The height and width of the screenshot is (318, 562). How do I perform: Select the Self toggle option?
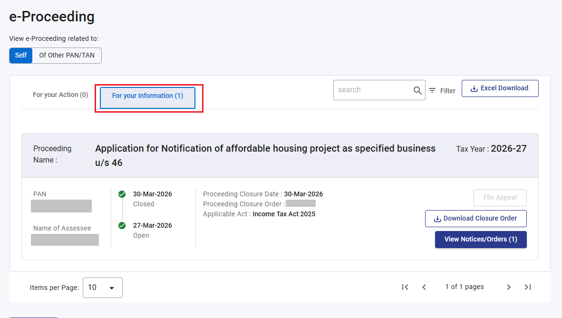21,56
